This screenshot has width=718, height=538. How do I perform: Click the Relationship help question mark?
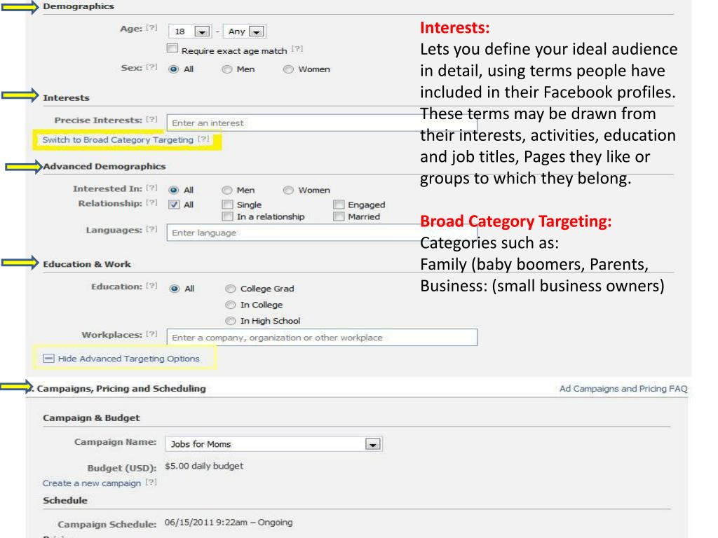point(151,202)
